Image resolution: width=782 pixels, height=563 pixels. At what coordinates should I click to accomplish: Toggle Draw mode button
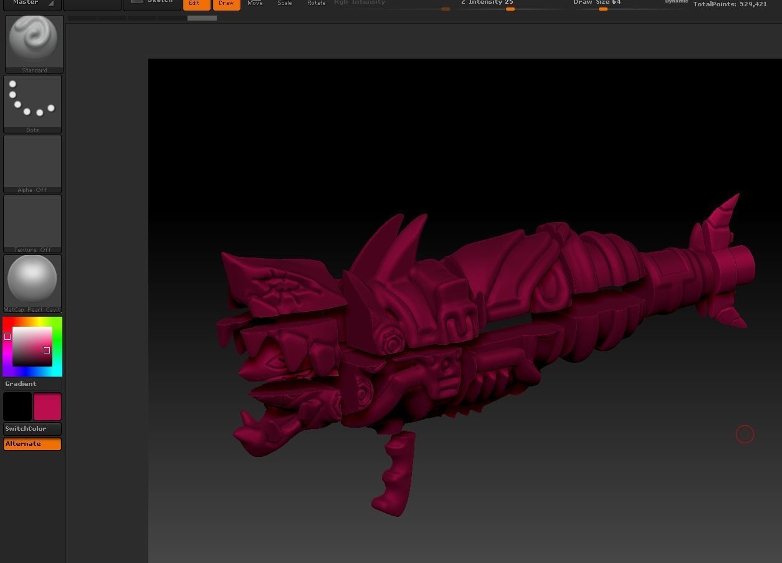[x=226, y=4]
